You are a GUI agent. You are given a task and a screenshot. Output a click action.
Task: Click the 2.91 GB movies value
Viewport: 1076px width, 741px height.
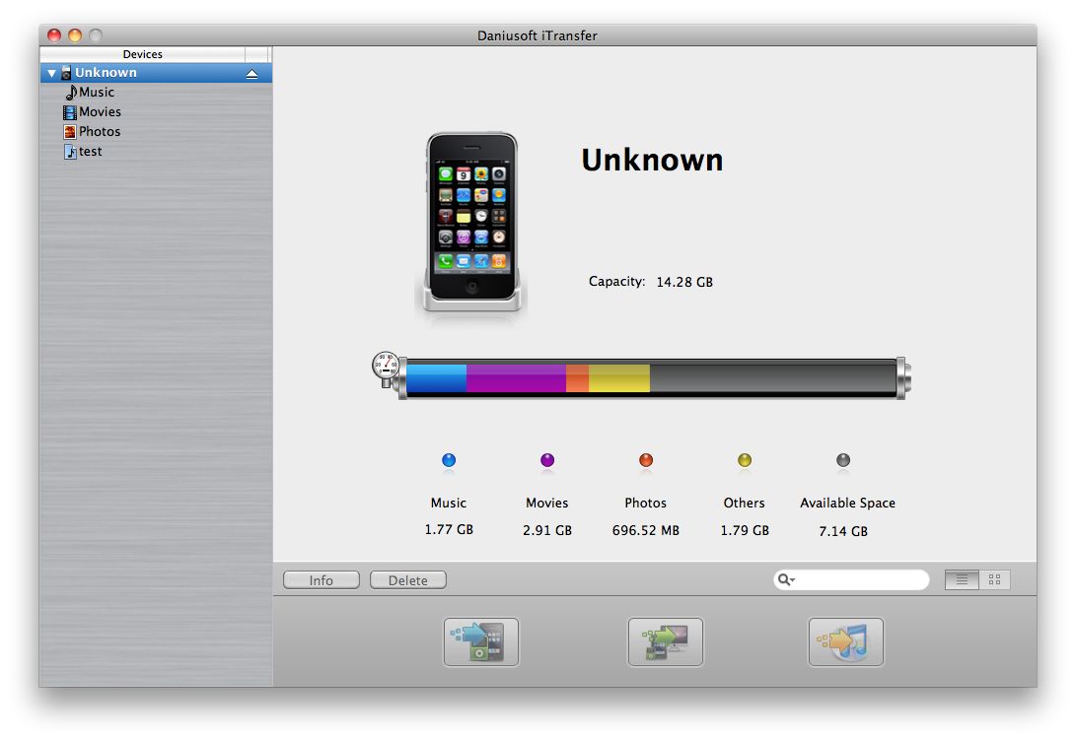tap(547, 530)
